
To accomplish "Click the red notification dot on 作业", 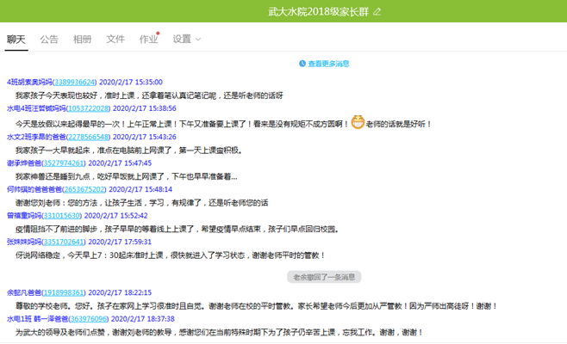I will tap(158, 34).
